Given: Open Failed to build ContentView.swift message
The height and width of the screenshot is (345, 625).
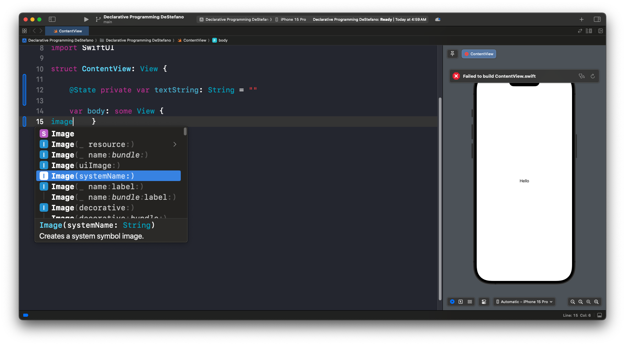Looking at the screenshot, I should [x=499, y=76].
